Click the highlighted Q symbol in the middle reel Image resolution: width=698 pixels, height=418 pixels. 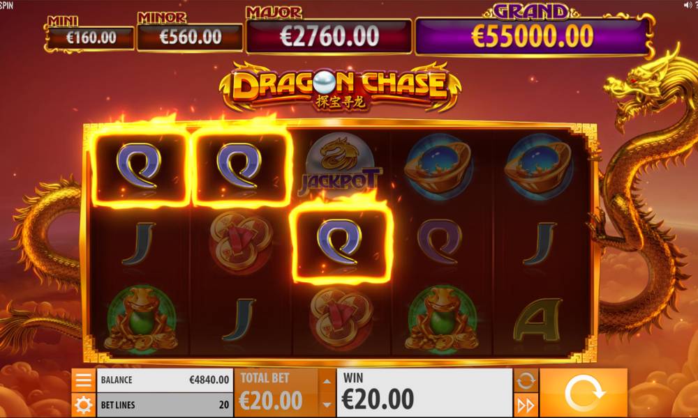coord(341,242)
